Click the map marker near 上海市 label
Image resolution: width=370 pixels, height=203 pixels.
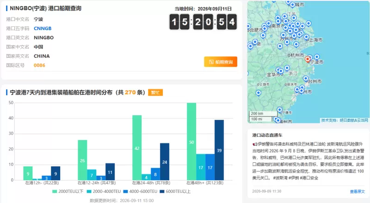coord(306,37)
